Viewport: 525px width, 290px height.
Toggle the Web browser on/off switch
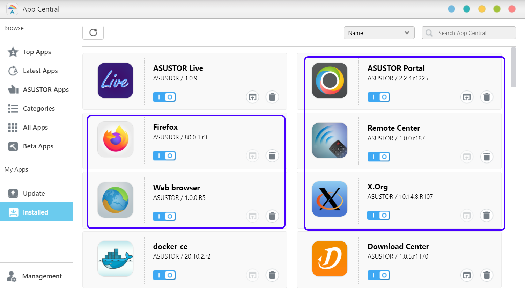(x=164, y=216)
